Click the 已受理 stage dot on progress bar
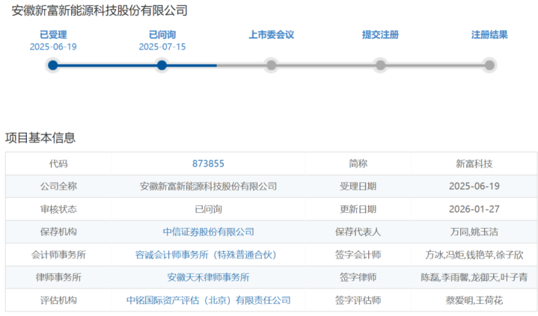This screenshot has height=316, width=538. point(53,65)
